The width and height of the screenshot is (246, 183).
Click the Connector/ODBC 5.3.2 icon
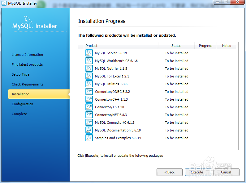[89, 92]
